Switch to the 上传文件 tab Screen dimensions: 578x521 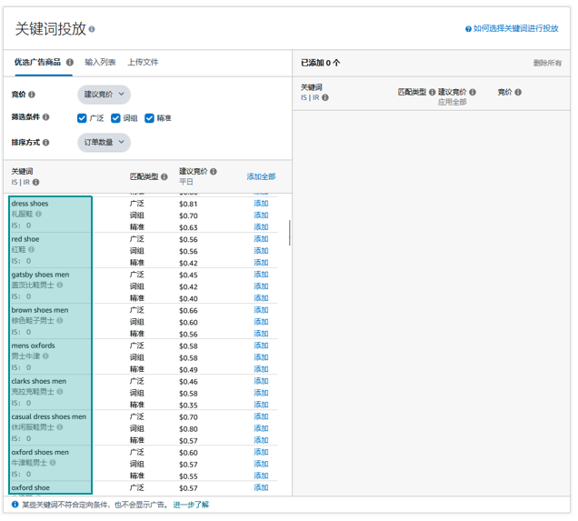[143, 63]
